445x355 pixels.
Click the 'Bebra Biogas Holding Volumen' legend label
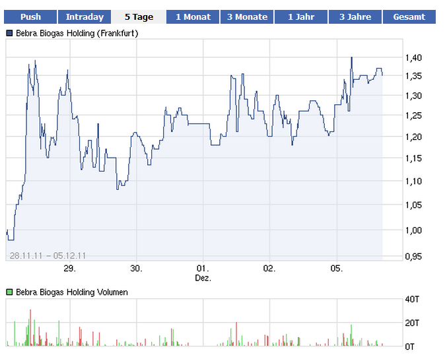pyautogui.click(x=72, y=292)
